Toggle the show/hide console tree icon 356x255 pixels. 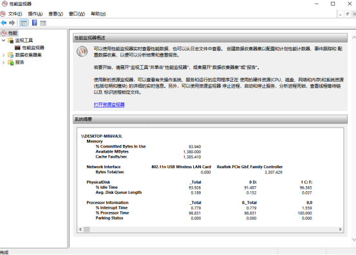[24, 23]
